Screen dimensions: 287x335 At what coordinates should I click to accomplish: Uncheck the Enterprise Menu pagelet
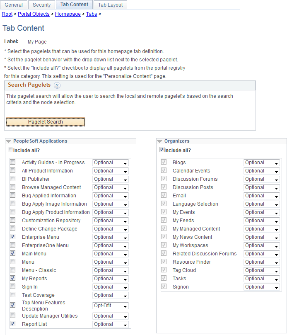point(12,237)
